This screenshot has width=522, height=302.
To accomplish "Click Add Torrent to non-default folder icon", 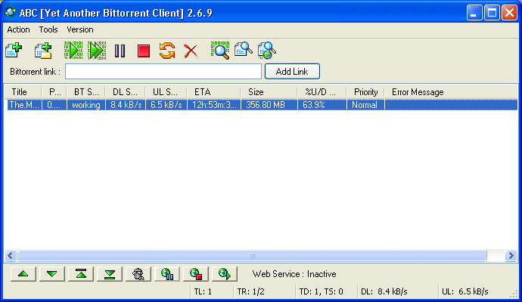I will pos(43,51).
